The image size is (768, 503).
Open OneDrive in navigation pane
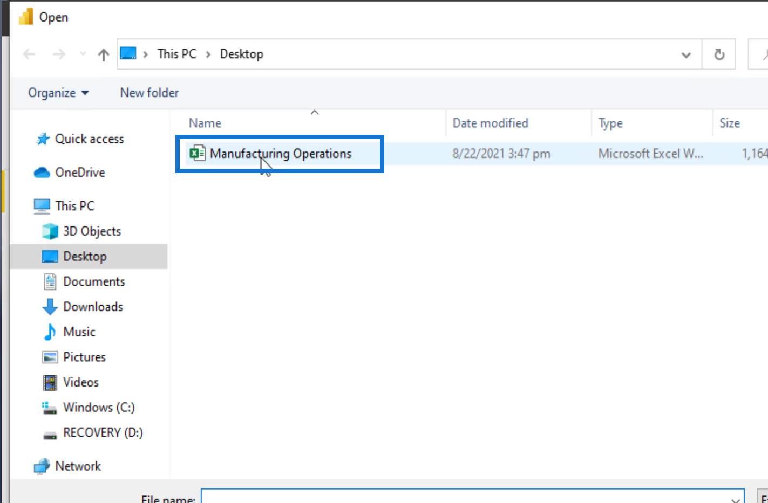pyautogui.click(x=80, y=173)
